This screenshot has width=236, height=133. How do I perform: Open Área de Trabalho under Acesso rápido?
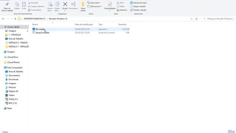16,38
